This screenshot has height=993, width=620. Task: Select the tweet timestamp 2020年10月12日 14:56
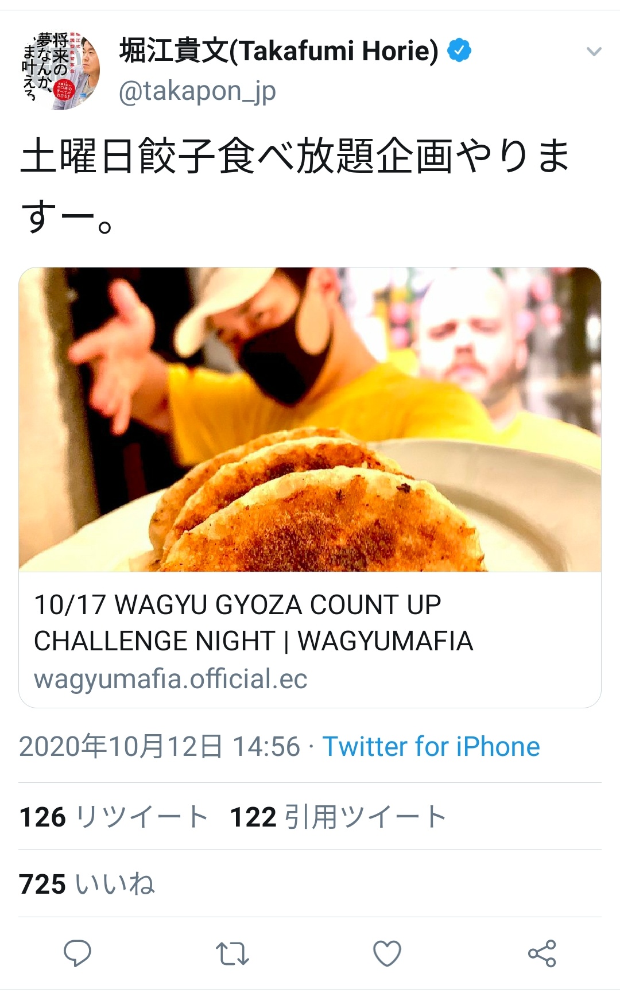coord(160,747)
